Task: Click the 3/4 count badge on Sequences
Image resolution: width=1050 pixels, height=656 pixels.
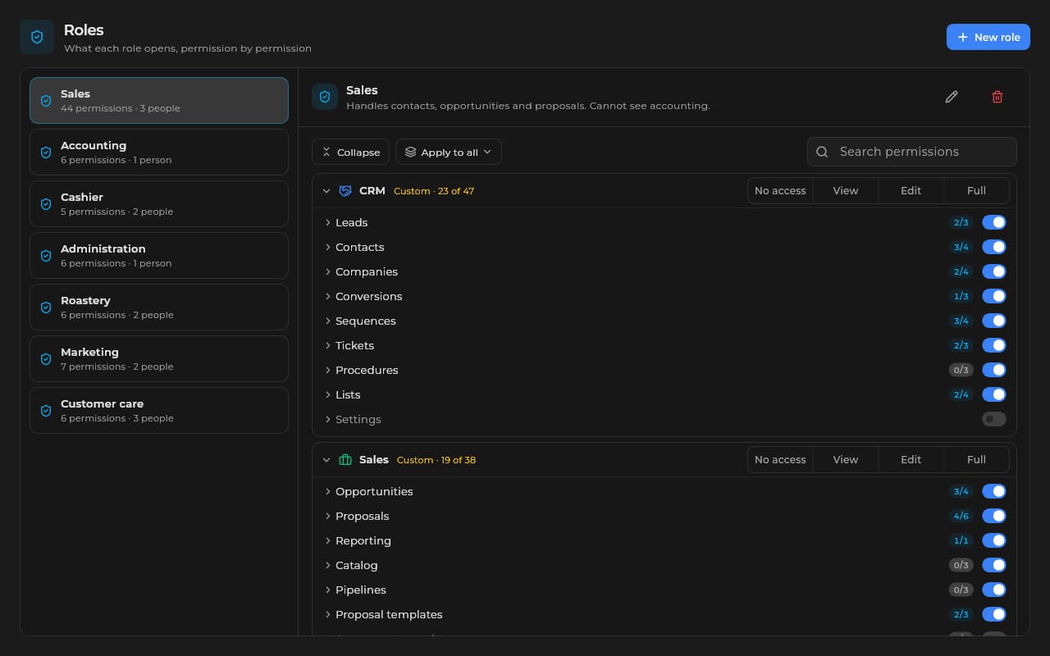Action: coord(961,321)
